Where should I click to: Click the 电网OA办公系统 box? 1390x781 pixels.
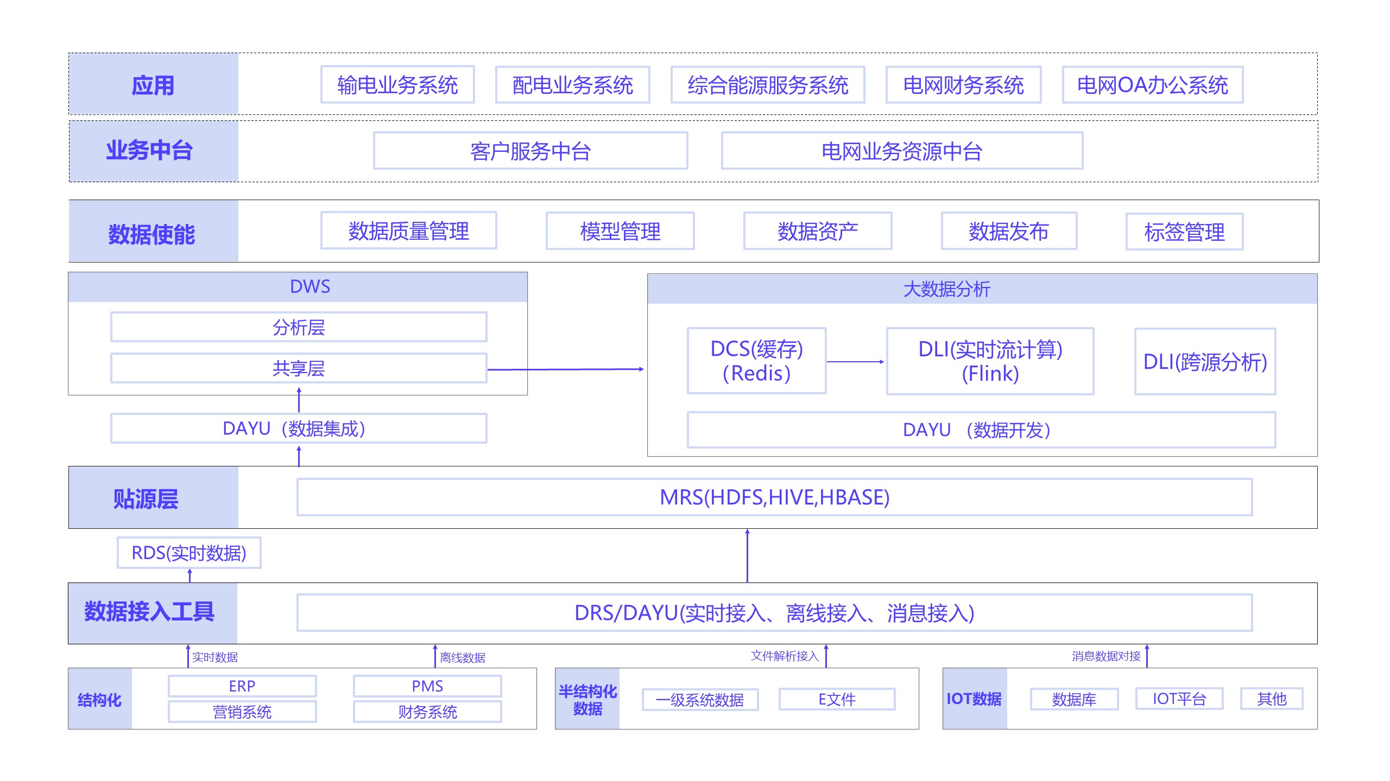click(x=1153, y=85)
